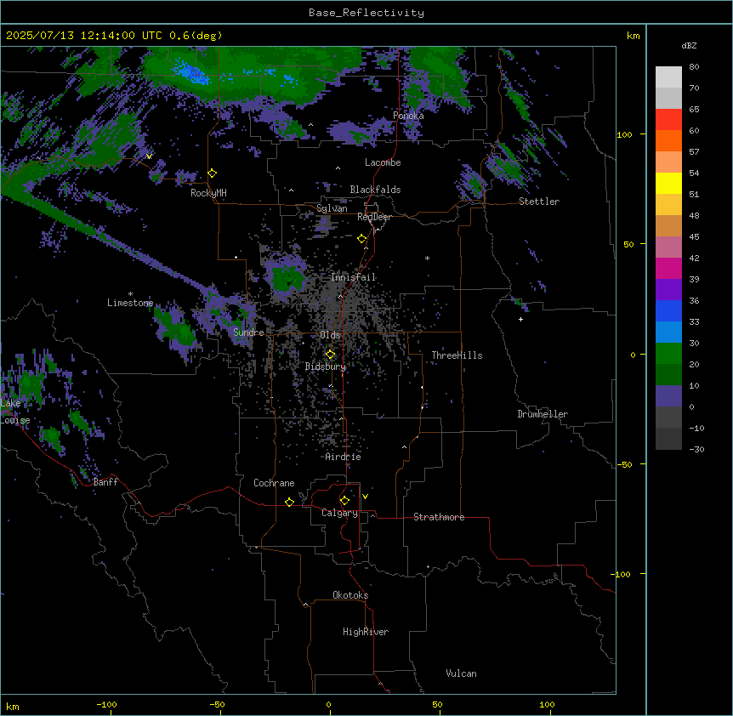
Task: Select the Ponoka city label
Action: [408, 116]
